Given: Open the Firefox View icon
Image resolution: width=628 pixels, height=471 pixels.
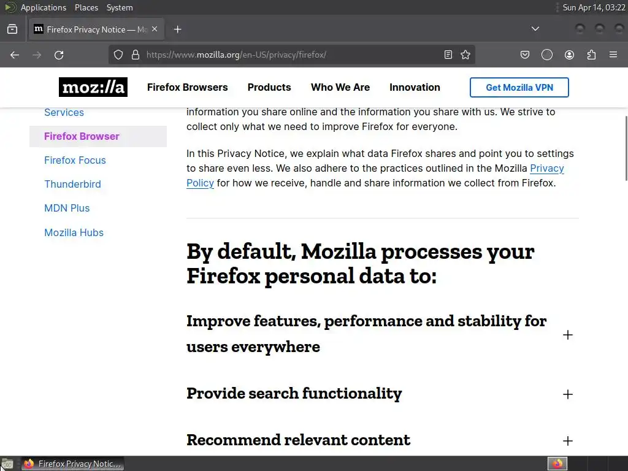Looking at the screenshot, I should pos(12,29).
